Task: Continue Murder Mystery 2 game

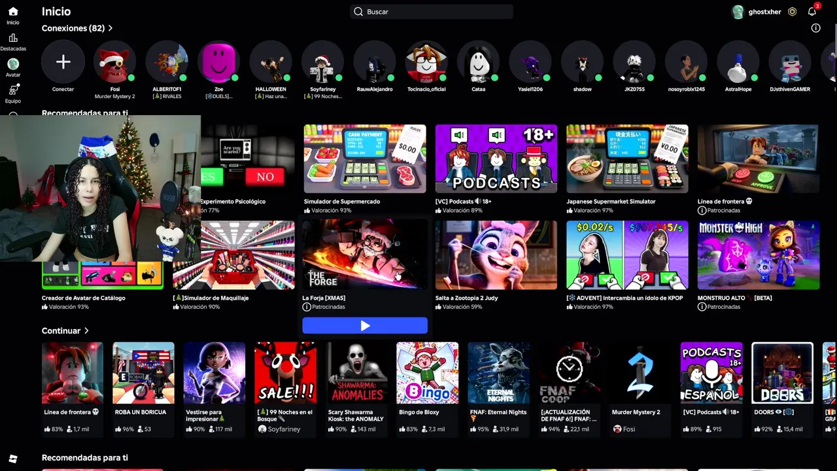Action: click(640, 373)
